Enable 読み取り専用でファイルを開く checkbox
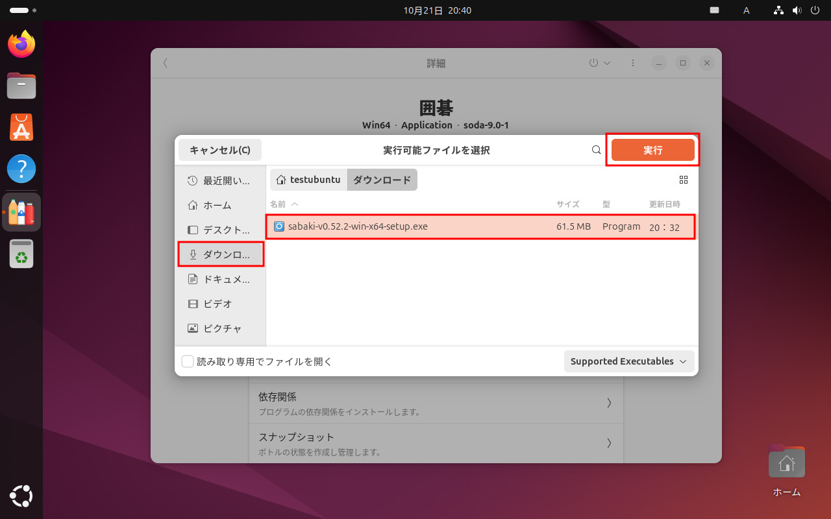The width and height of the screenshot is (831, 519). tap(188, 361)
